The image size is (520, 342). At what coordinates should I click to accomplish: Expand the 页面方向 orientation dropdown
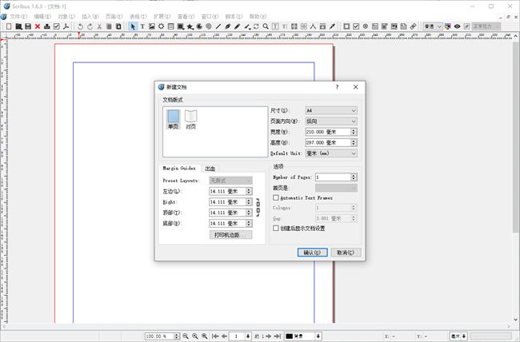click(330, 121)
